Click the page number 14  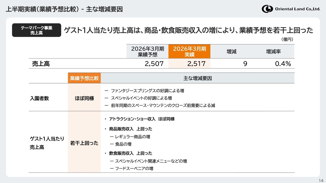coord(321,180)
